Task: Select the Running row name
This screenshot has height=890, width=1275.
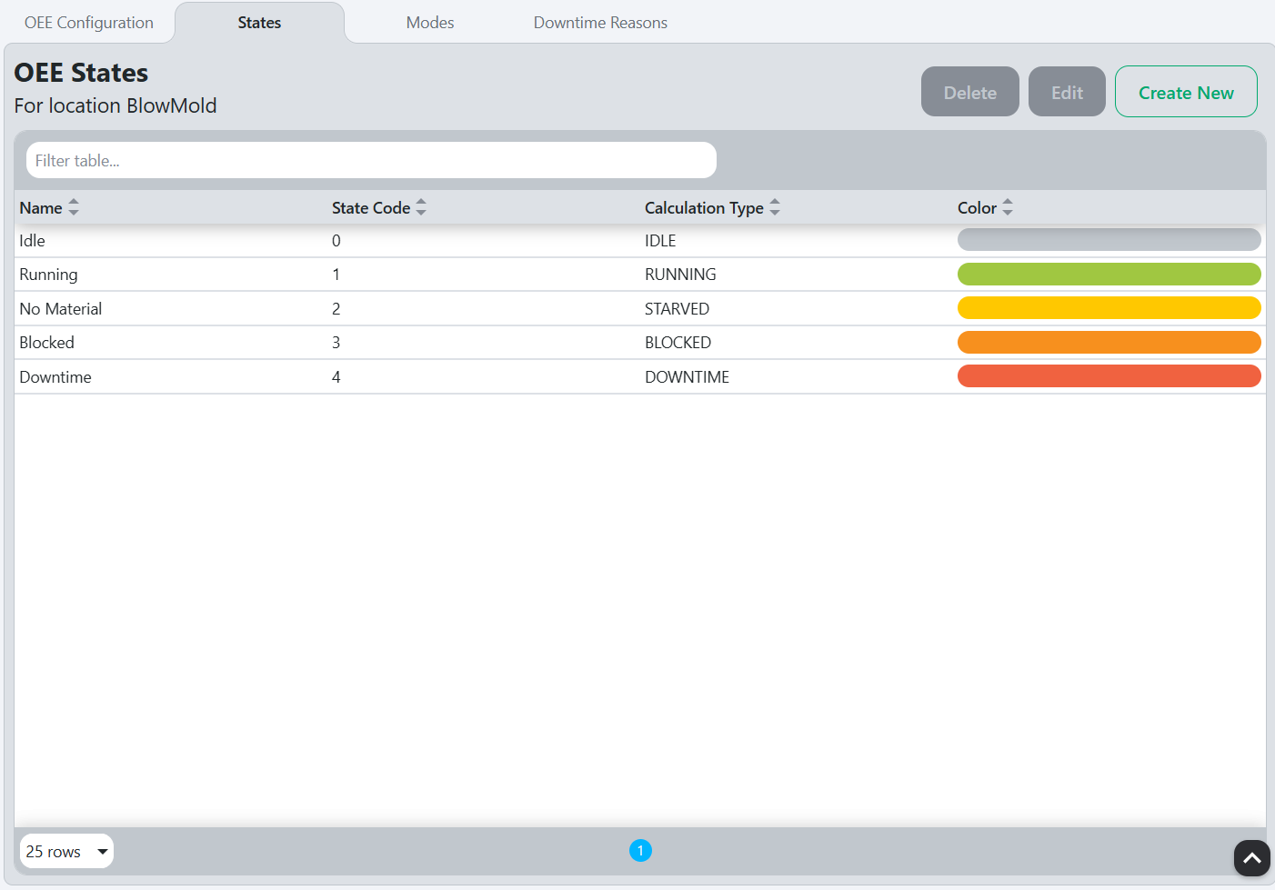Action: [48, 275]
